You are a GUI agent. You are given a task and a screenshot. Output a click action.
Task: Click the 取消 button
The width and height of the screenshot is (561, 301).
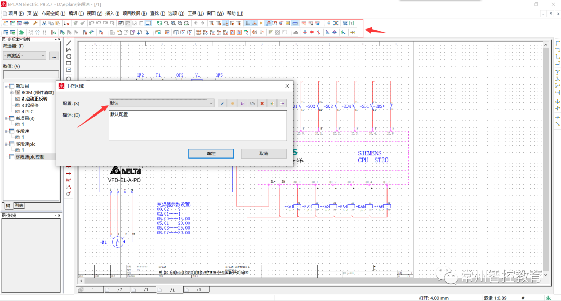(263, 154)
